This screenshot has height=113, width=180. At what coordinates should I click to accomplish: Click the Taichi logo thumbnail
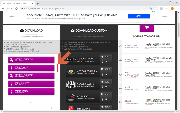(x=71, y=60)
